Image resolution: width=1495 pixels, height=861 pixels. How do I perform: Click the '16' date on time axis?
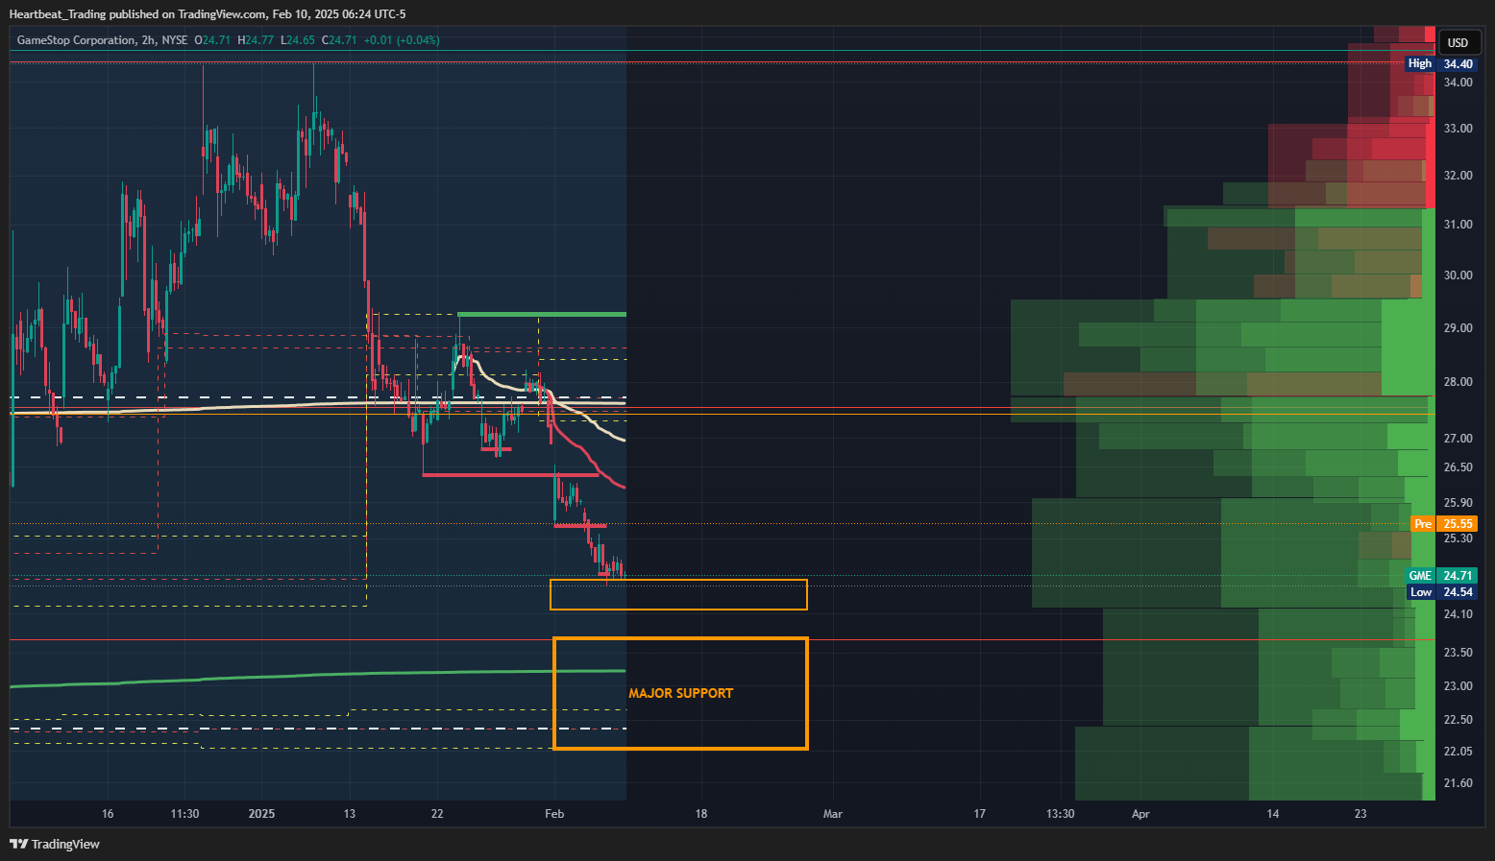(108, 814)
